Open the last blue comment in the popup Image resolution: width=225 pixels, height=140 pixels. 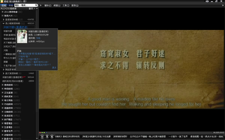[34, 65]
